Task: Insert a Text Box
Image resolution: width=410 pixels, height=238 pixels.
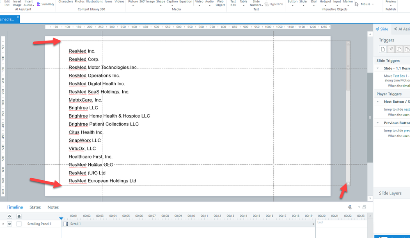Action: (x=233, y=3)
